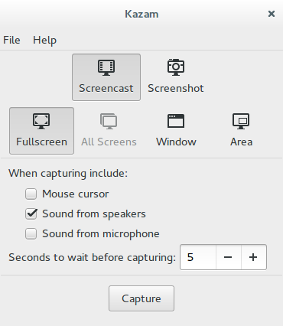Viewport: 283px width, 326px height.
Task: Choose Window capture option
Action: click(176, 131)
